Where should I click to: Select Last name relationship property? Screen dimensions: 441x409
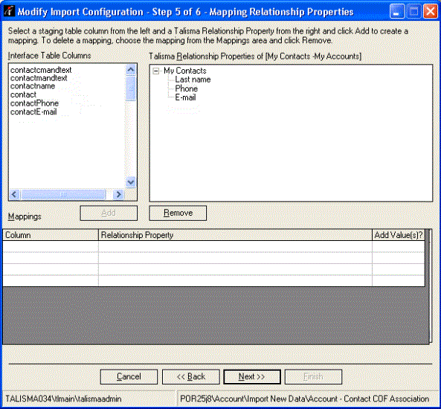(193, 80)
